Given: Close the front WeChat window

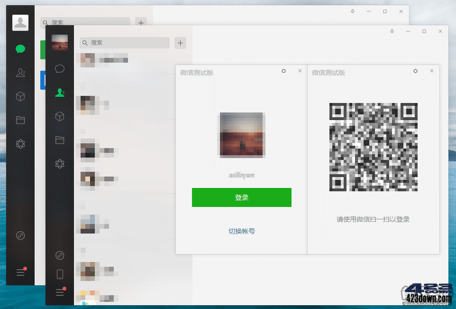Looking at the screenshot, I should [440, 31].
